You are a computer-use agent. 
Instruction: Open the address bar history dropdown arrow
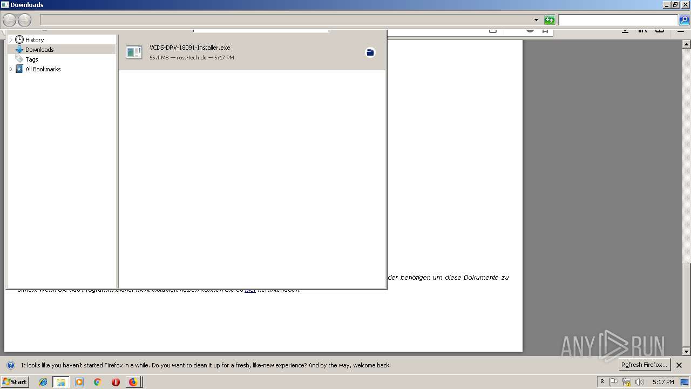tap(536, 20)
